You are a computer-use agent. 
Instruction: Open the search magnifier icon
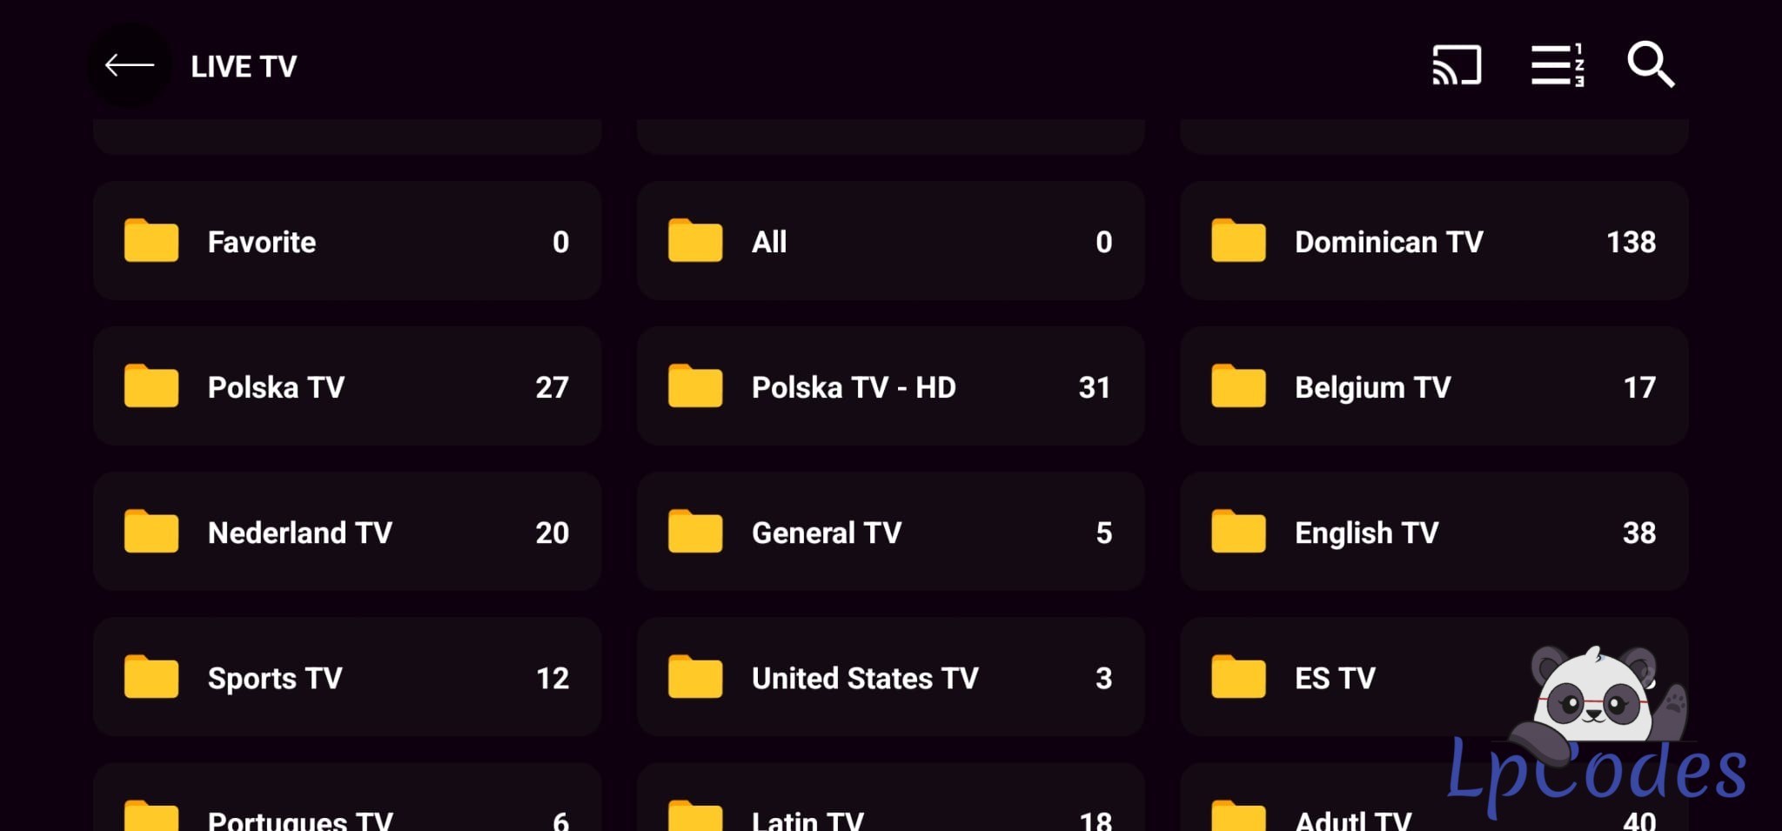point(1651,65)
